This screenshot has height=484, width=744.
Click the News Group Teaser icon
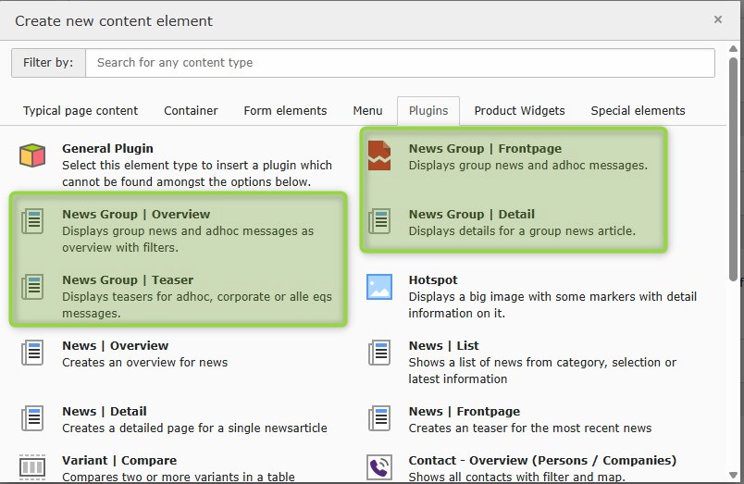coord(32,287)
